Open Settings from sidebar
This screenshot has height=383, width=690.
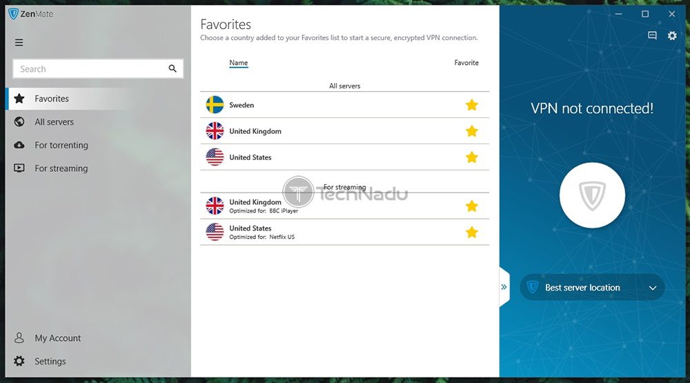[98, 362]
